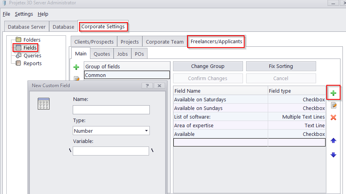Click the Queries icon in the tree
The width and height of the screenshot is (346, 194).
point(18,55)
